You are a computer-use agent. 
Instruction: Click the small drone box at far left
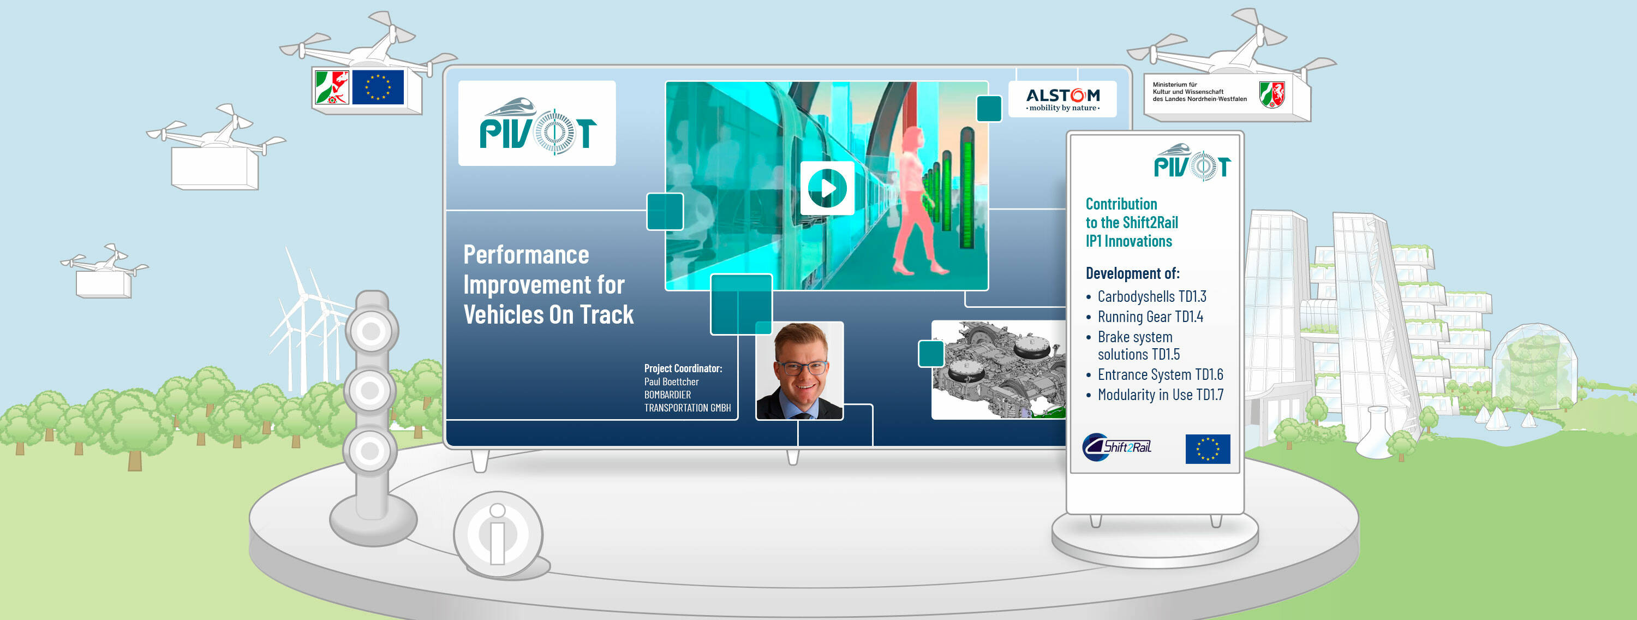tap(104, 284)
